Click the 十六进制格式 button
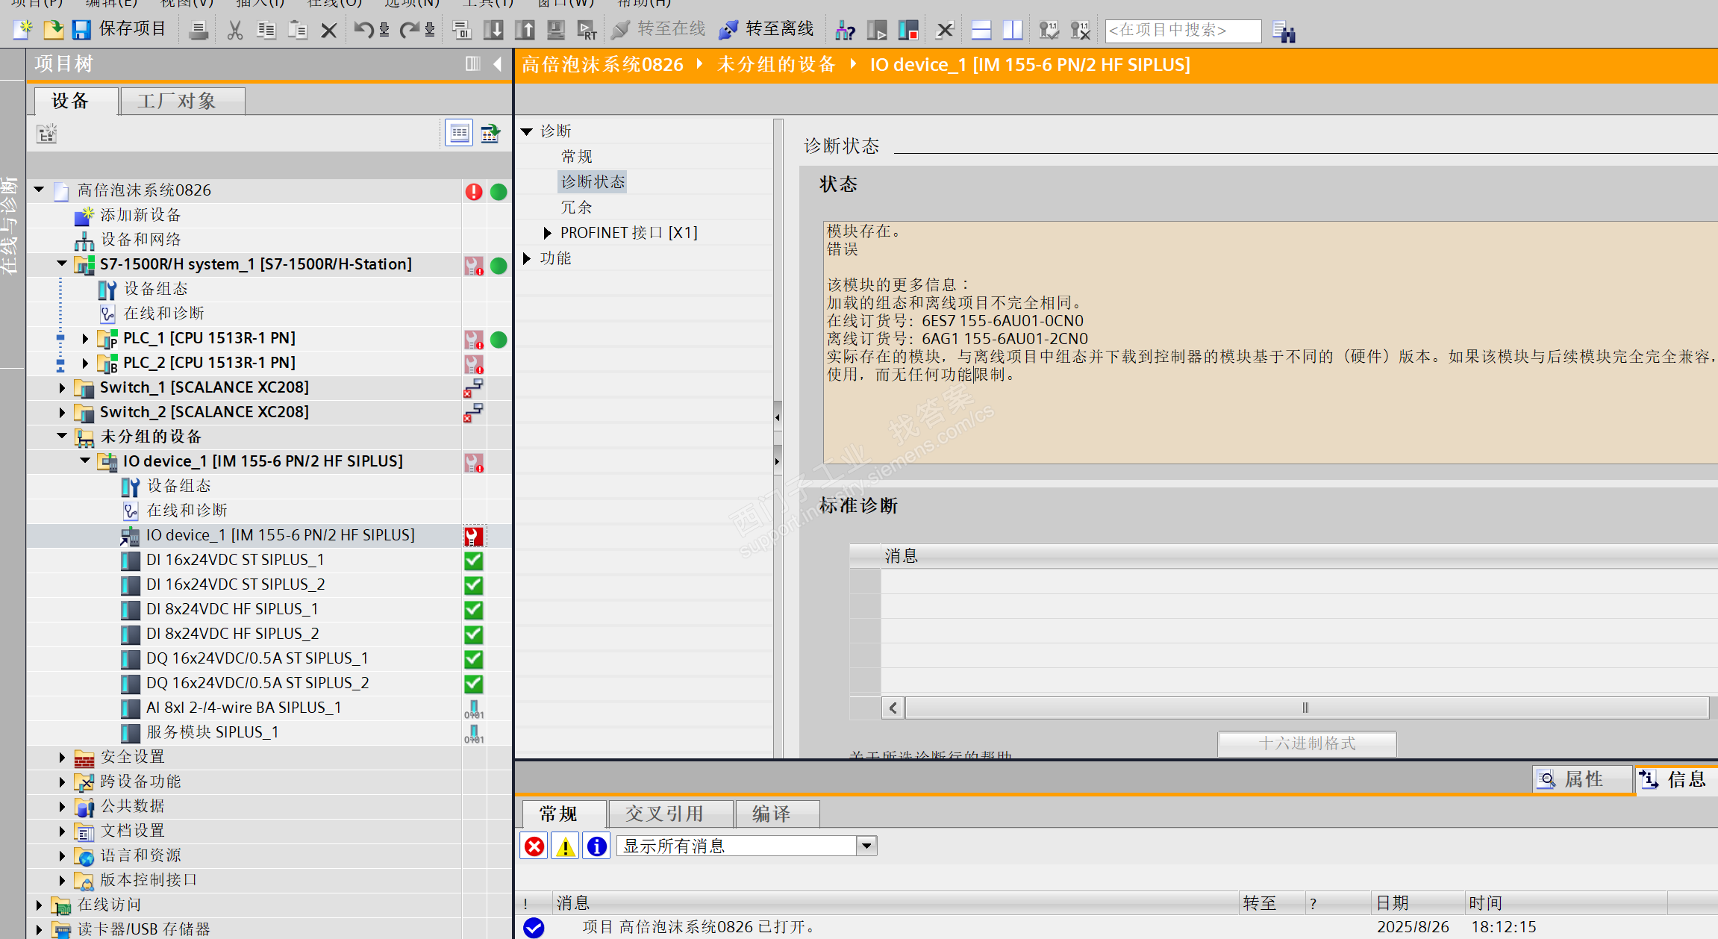1718x939 pixels. click(1306, 743)
